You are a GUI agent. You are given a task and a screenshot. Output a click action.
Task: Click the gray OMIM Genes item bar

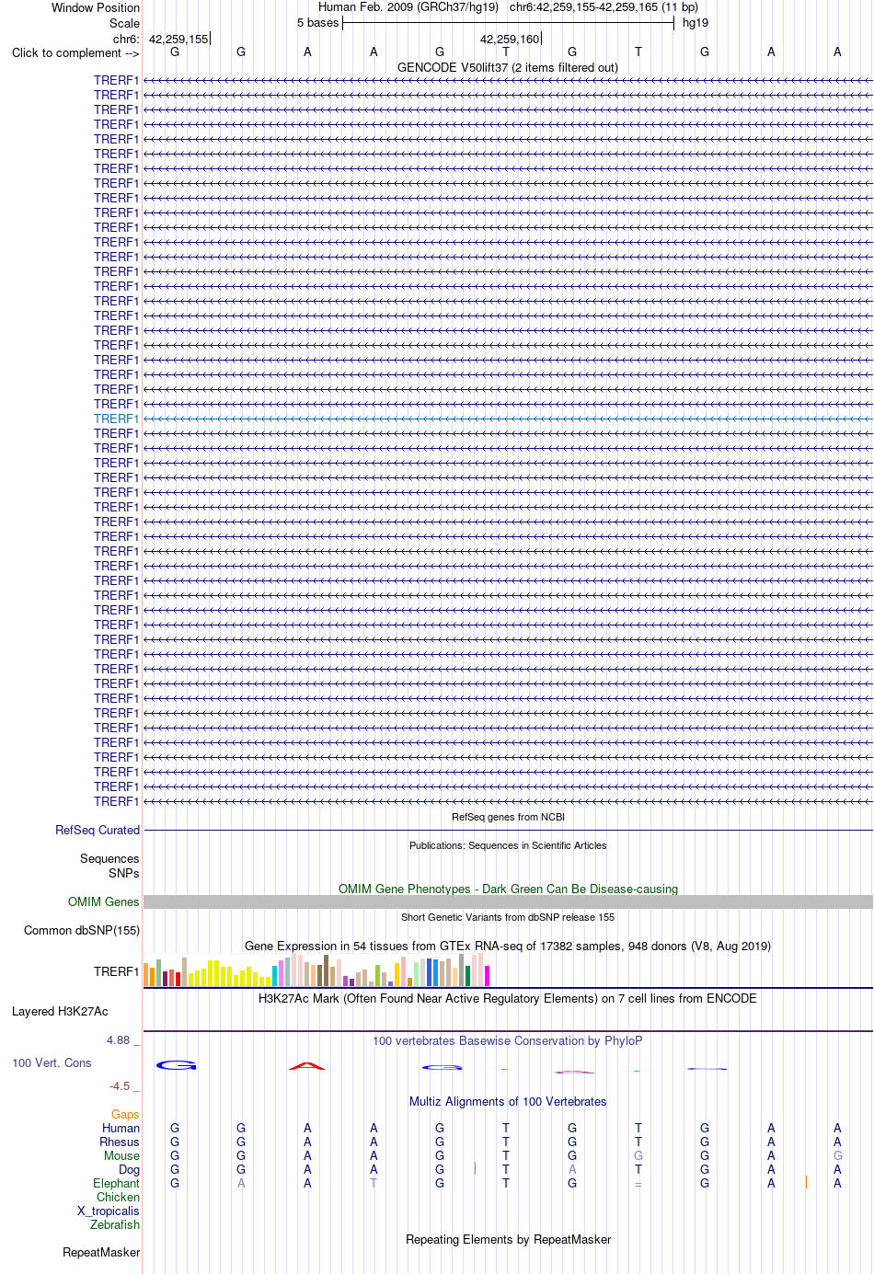508,902
